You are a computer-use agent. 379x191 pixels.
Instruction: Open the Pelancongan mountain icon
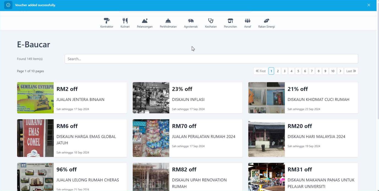[145, 21]
